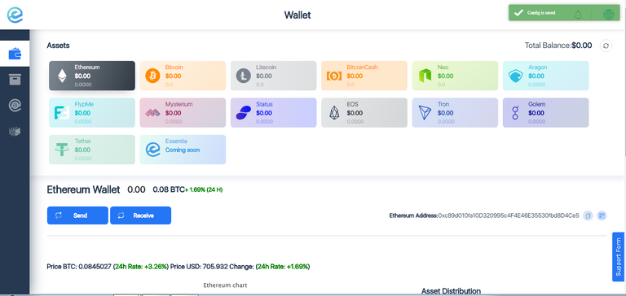Select the Status asset card
Image resolution: width=626 pixels, height=296 pixels.
point(274,113)
